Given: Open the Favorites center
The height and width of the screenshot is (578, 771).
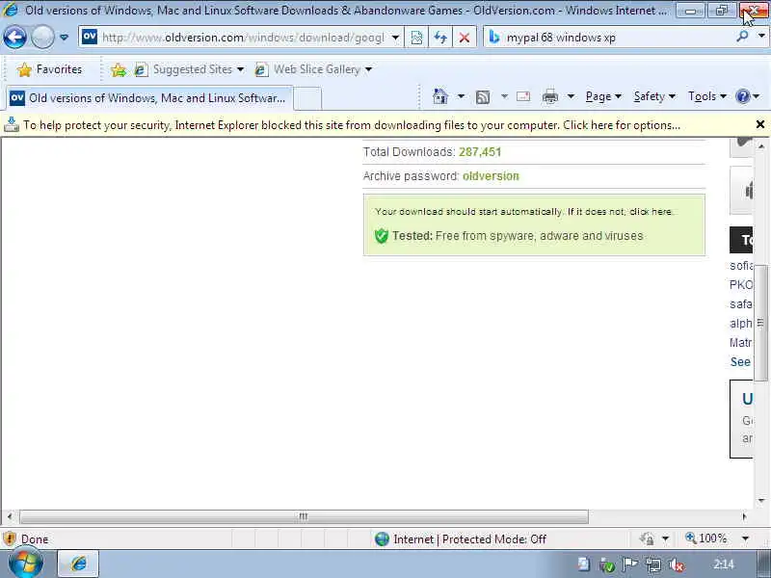Looking at the screenshot, I should point(50,69).
